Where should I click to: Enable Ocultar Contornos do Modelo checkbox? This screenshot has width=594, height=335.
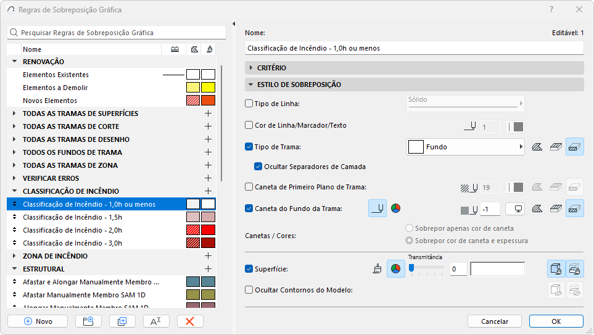249,290
